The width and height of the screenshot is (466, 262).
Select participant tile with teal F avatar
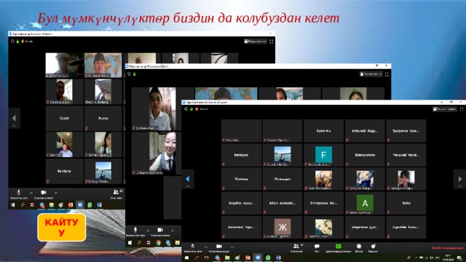[x=323, y=155]
